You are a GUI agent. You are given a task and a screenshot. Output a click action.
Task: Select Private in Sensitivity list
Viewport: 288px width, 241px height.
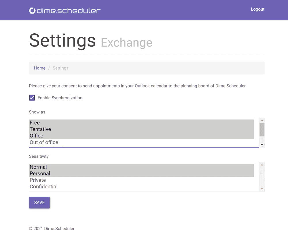(141, 180)
